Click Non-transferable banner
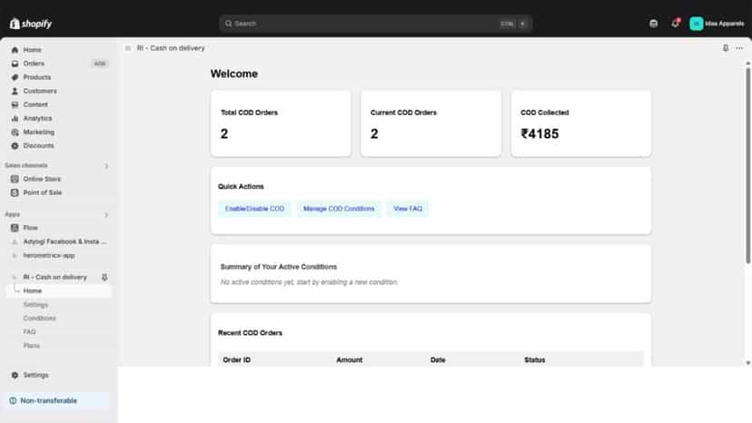The image size is (752, 423). pyautogui.click(x=57, y=400)
